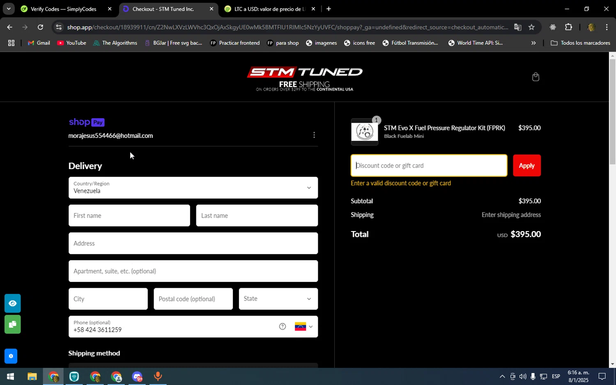Bookmark this page with star icon

point(531,27)
